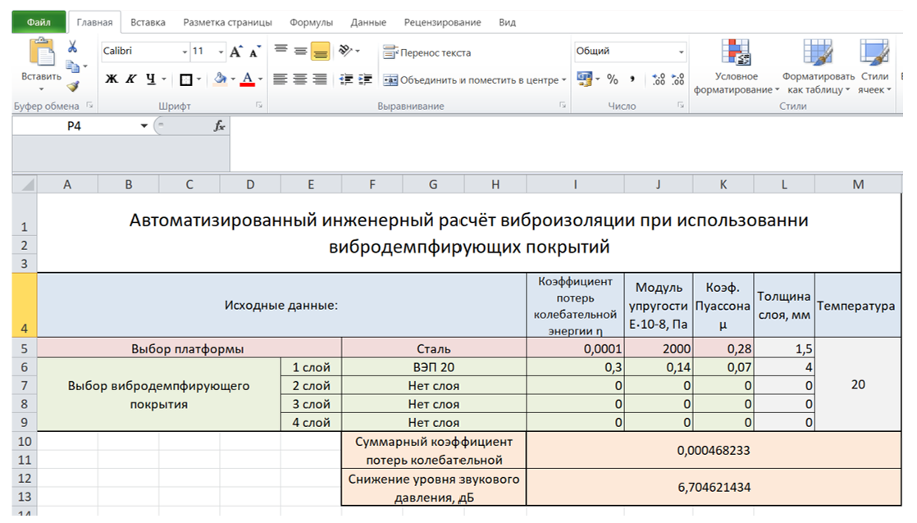Switch to the Вид tab

[x=507, y=22]
